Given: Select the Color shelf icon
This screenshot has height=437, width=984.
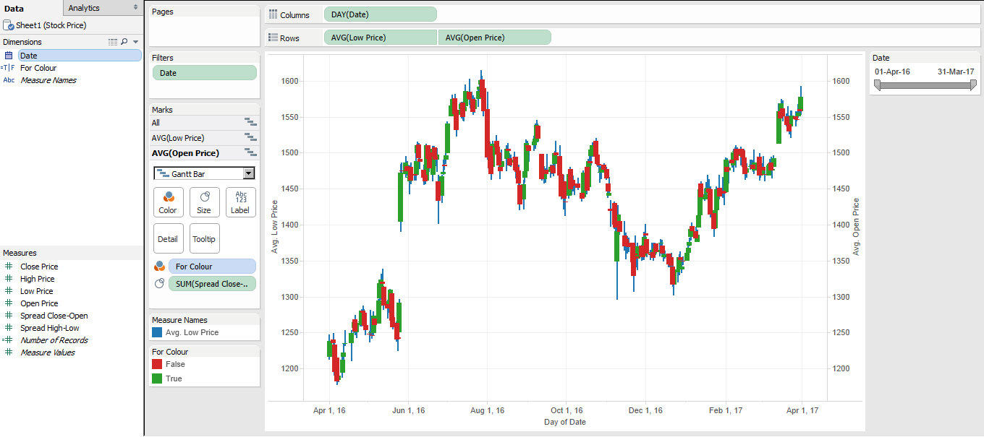Looking at the screenshot, I should tap(168, 202).
